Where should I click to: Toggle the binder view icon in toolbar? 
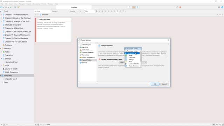point(1,7)
